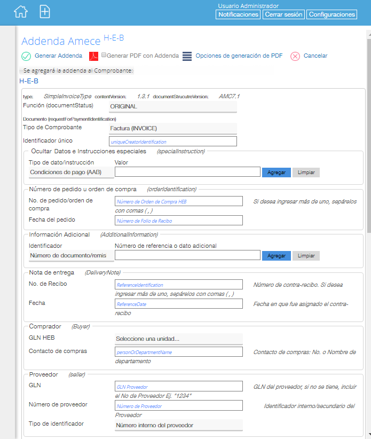Image resolution: width=371 pixels, height=439 pixels.
Task: Click Cerrar sesión in the header
Action: tap(283, 14)
